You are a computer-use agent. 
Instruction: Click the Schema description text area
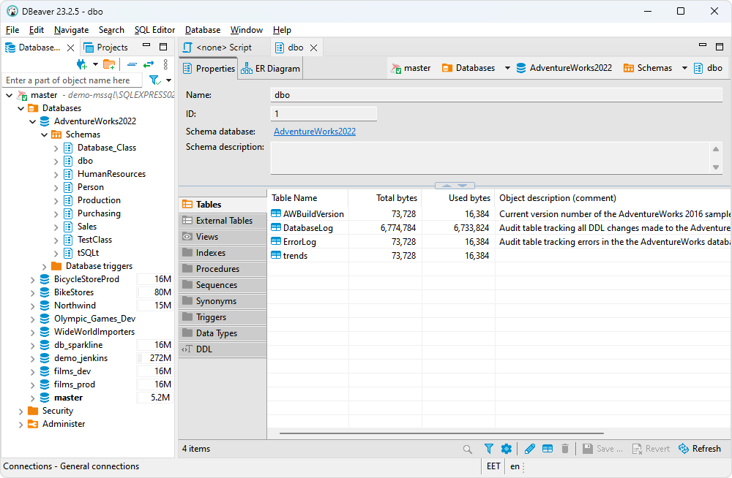[490, 158]
